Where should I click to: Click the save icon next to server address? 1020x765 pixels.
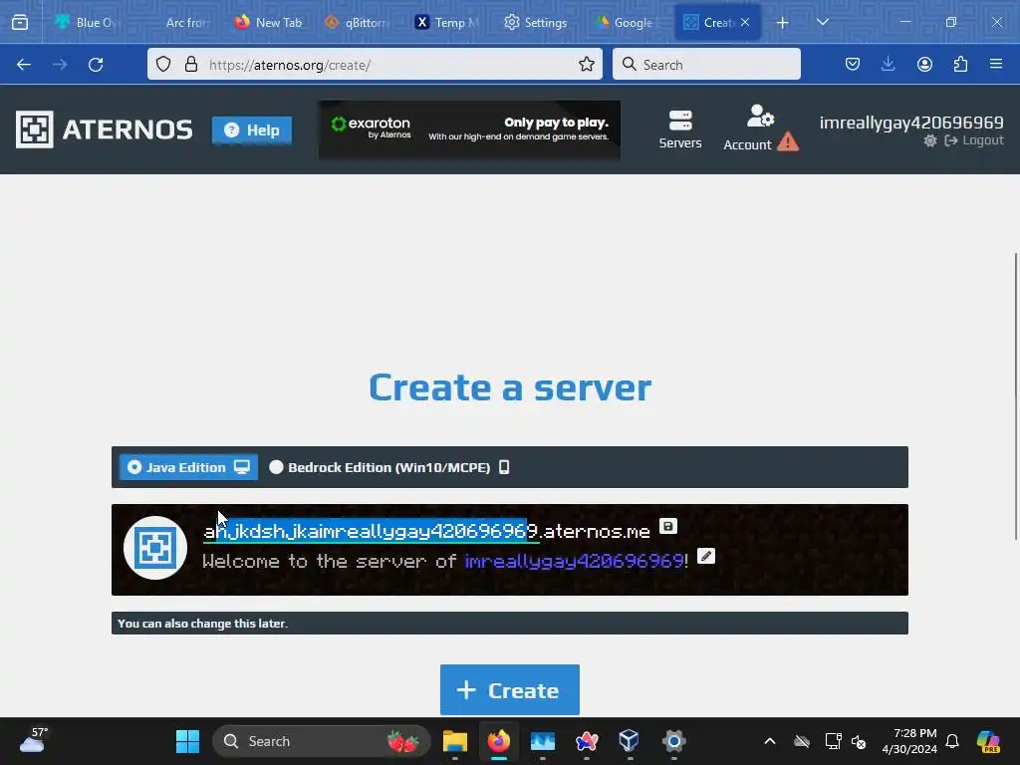(668, 526)
